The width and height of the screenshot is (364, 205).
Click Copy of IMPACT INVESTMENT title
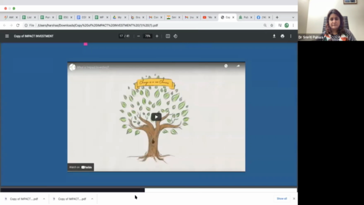point(34,36)
